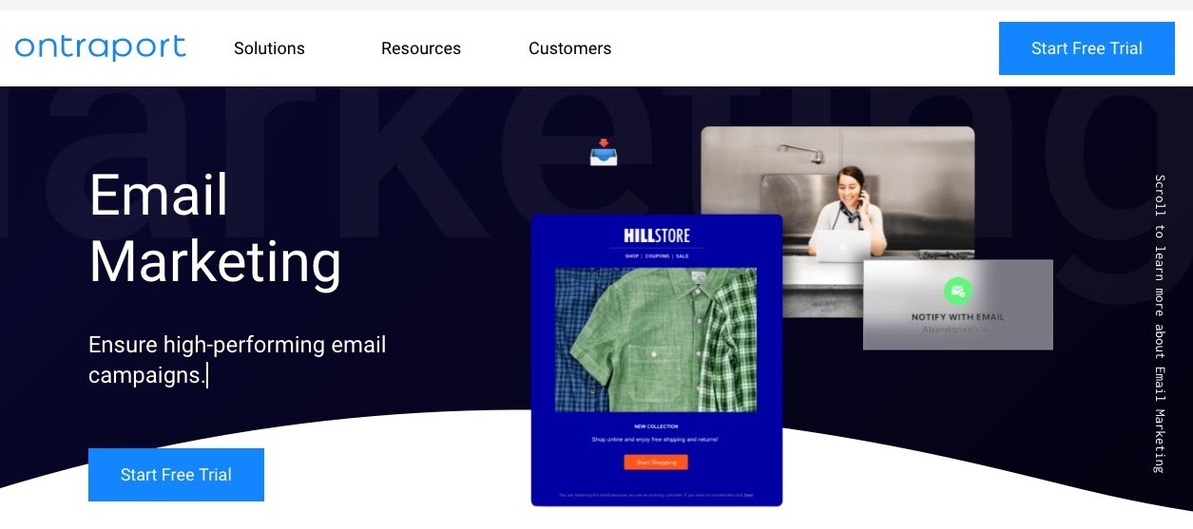Click the NOTIFY WITH EMAIL card
Screen dimensions: 1193x529
[x=957, y=304]
